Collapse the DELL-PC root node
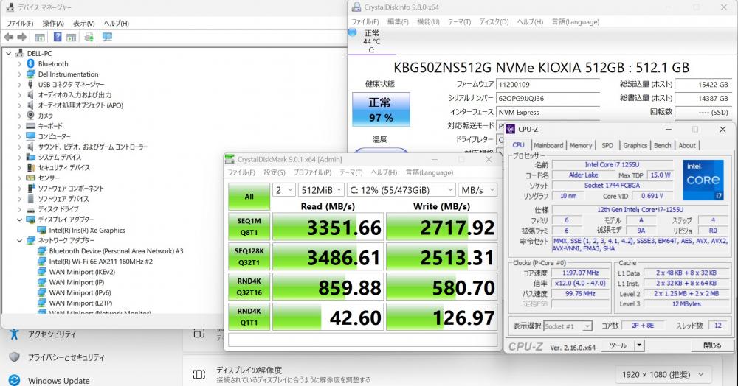This screenshot has width=738, height=386. point(8,53)
